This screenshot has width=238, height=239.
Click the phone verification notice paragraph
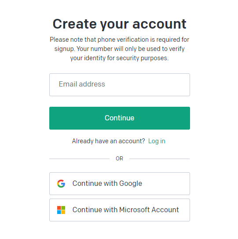(119, 49)
